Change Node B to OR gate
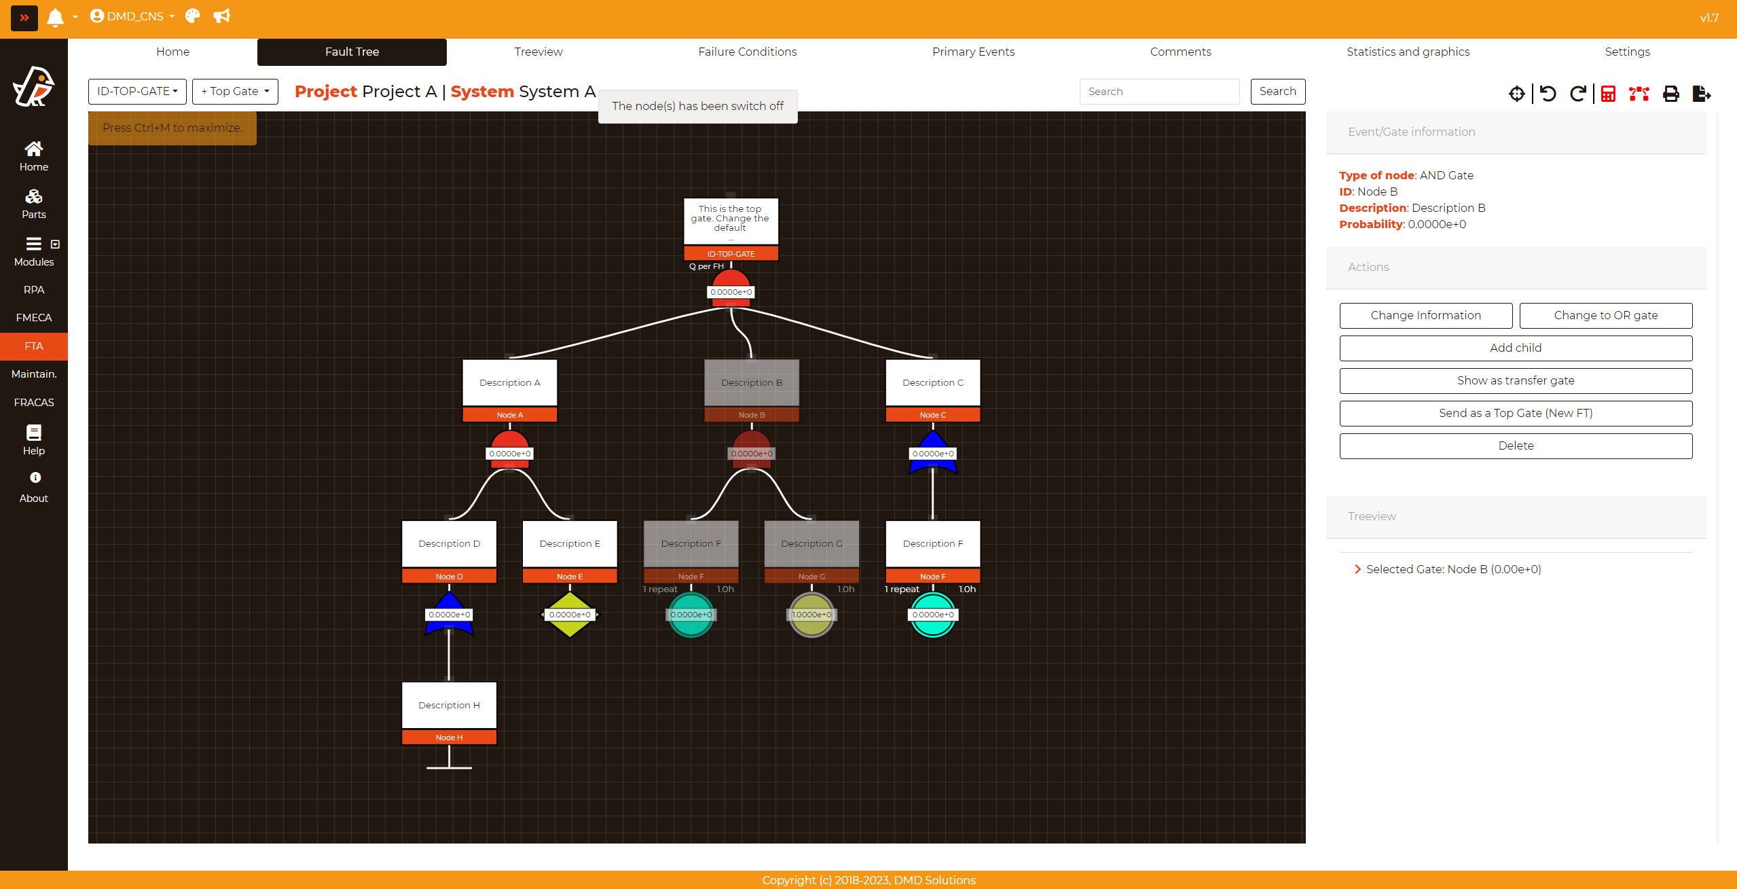The image size is (1737, 889). pos(1605,315)
